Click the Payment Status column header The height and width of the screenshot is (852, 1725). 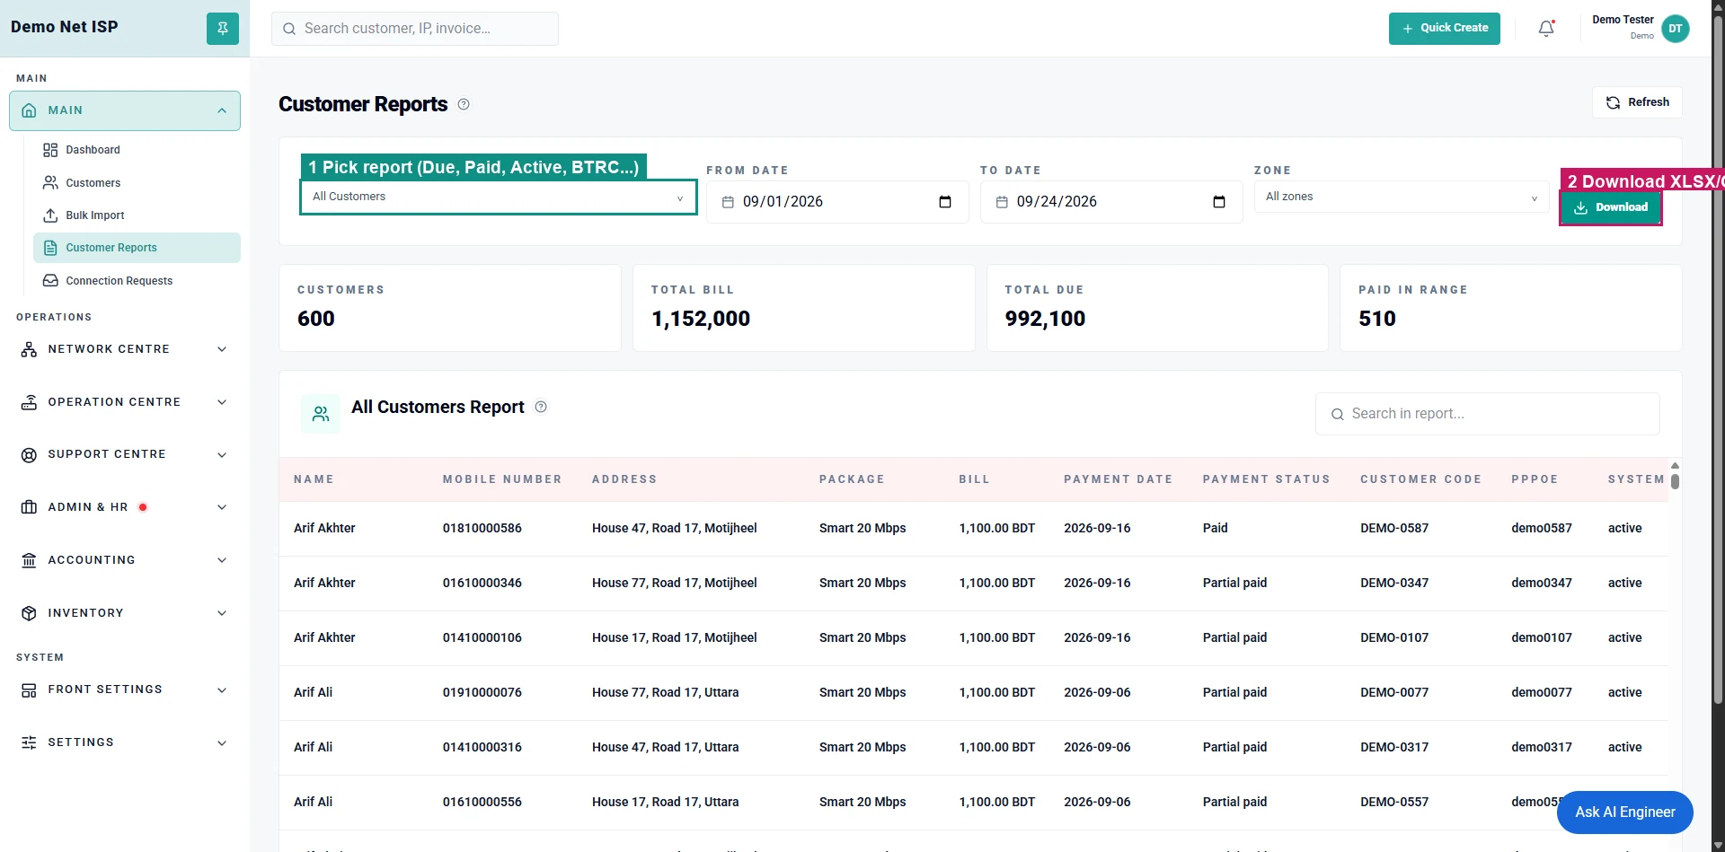pyautogui.click(x=1266, y=479)
